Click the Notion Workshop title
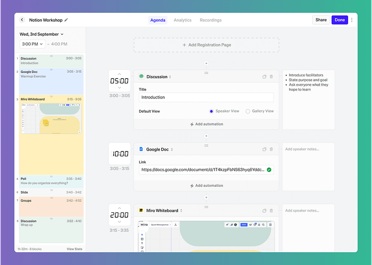372x265 pixels. tap(46, 20)
